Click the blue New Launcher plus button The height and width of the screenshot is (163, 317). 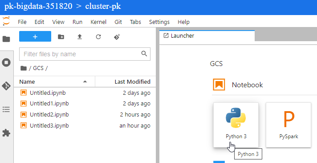click(x=35, y=36)
